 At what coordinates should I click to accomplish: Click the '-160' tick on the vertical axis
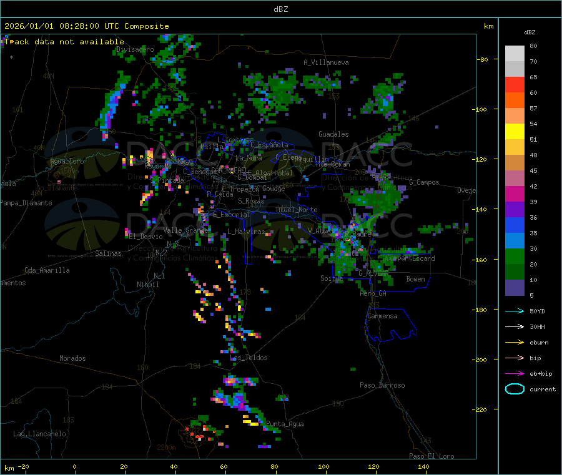click(481, 260)
